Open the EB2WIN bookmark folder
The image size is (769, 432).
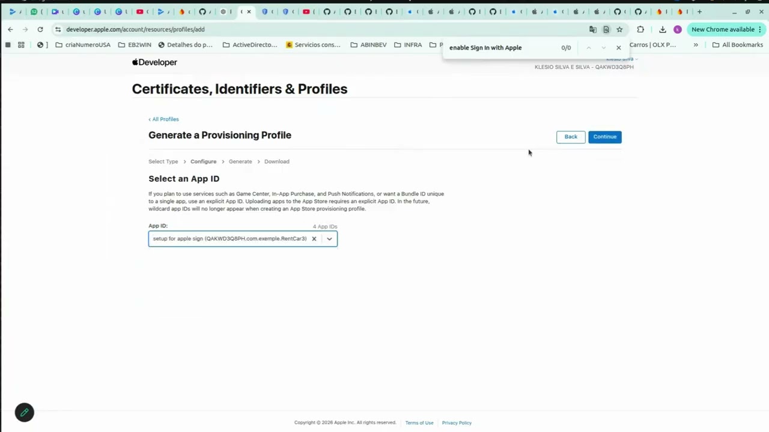pyautogui.click(x=135, y=45)
